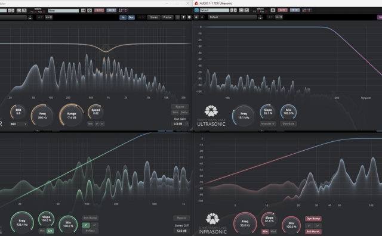The height and width of the screenshot is (236, 382).
Task: Click second small icon left of Ultrasonic Default dropdown
Action: click(202, 17)
